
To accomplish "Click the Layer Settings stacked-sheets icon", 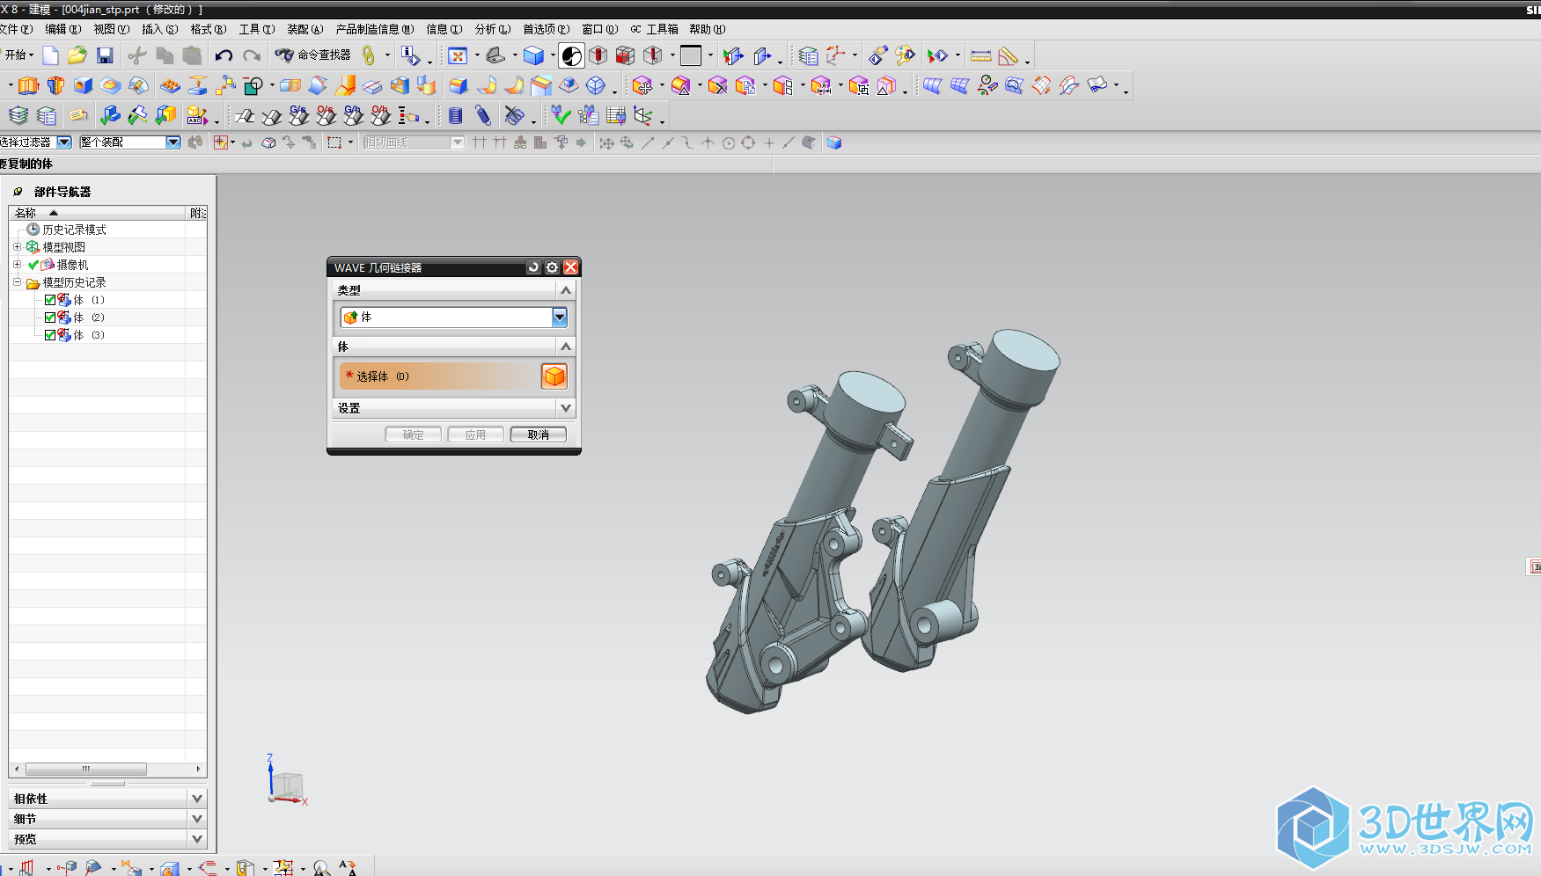I will coord(18,115).
